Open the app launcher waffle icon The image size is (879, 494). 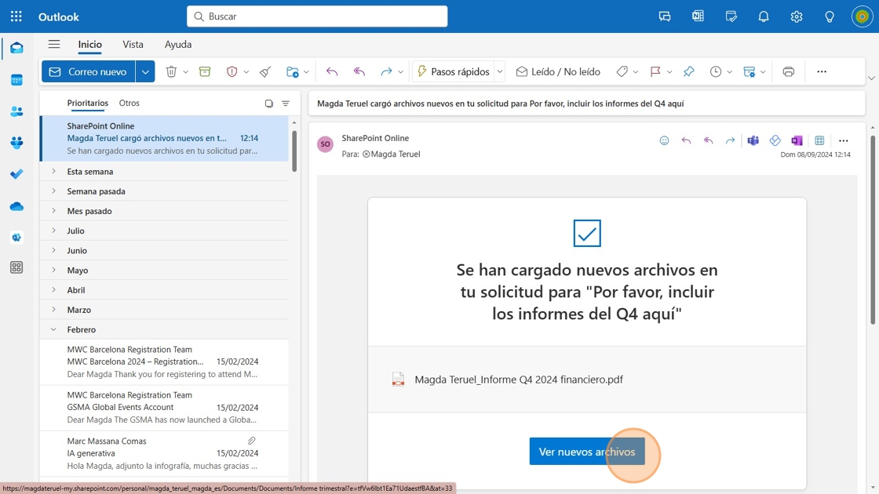16,16
